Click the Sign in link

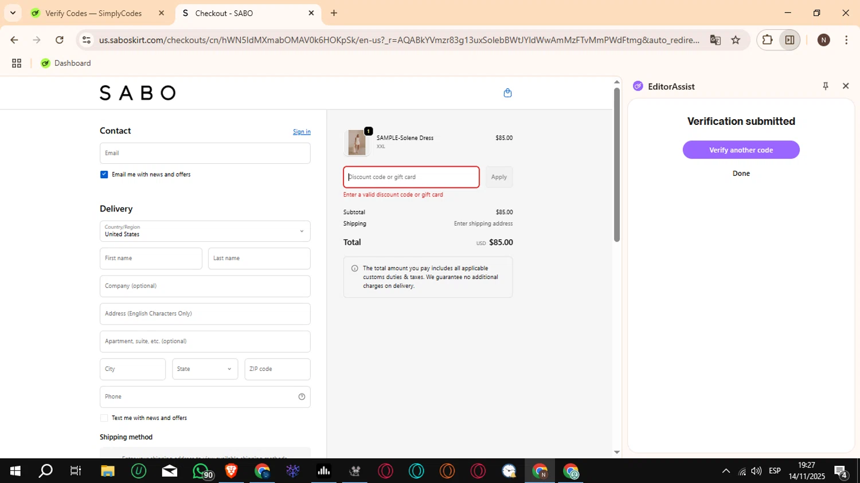click(302, 132)
